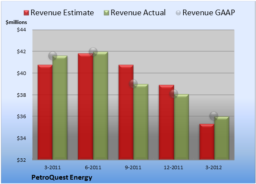Click the green Revenue Actual legend swatch
The height and width of the screenshot is (184, 256).
pos(106,13)
